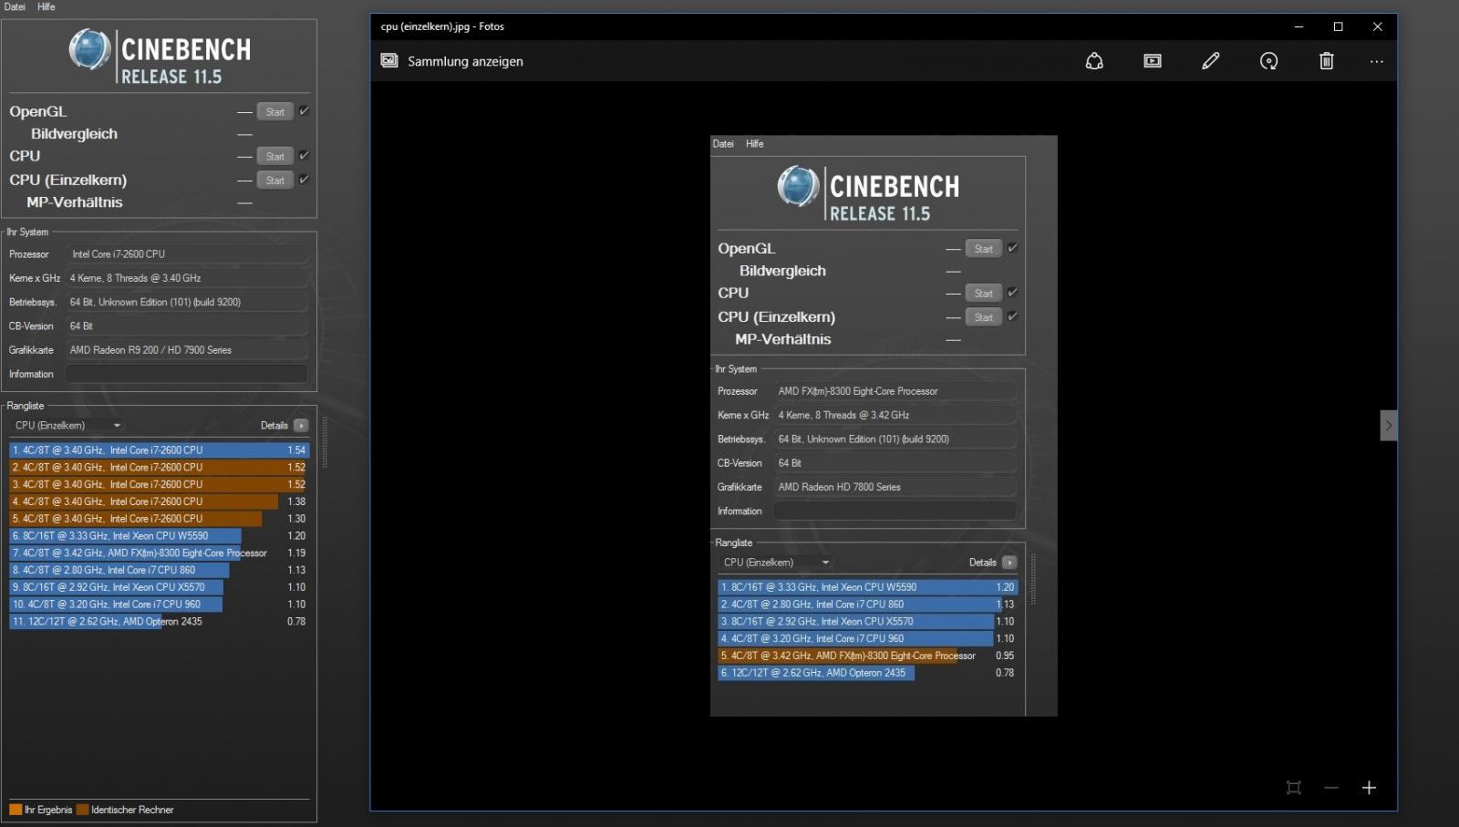Start slideshow with the Fotos toolbar icon
The height and width of the screenshot is (827, 1459).
tap(1153, 61)
